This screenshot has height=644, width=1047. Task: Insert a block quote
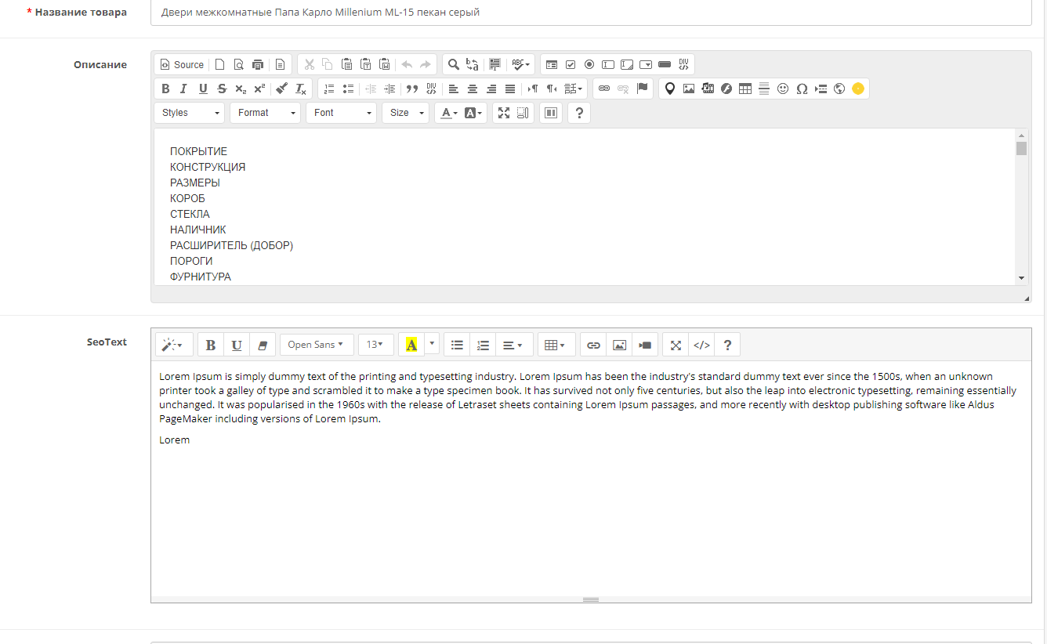point(411,89)
